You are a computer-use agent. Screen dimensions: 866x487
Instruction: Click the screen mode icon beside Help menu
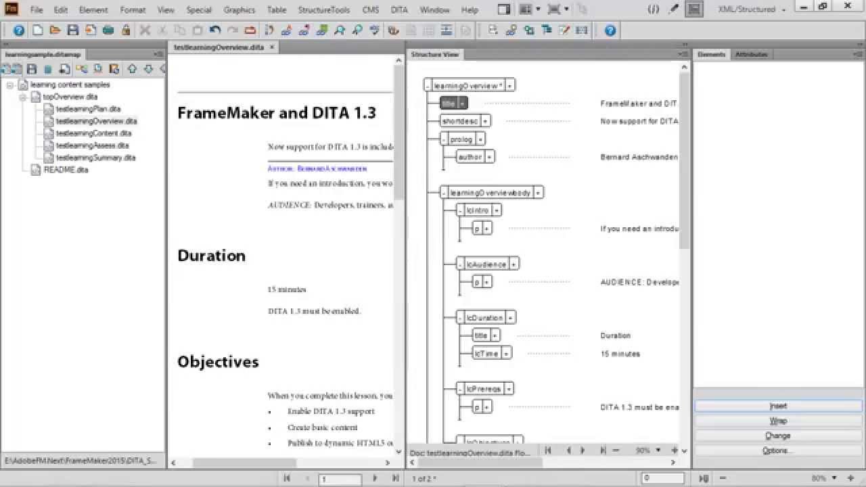503,9
